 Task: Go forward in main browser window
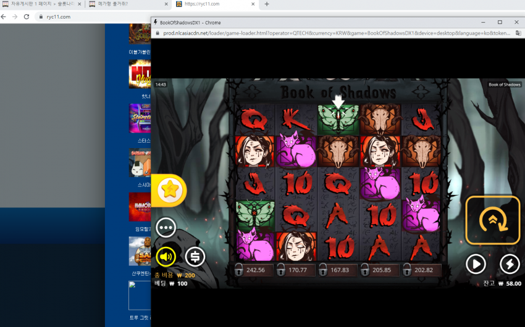coord(15,17)
